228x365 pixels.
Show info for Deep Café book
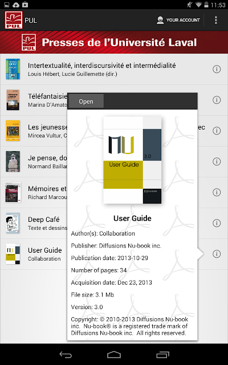[217, 223]
